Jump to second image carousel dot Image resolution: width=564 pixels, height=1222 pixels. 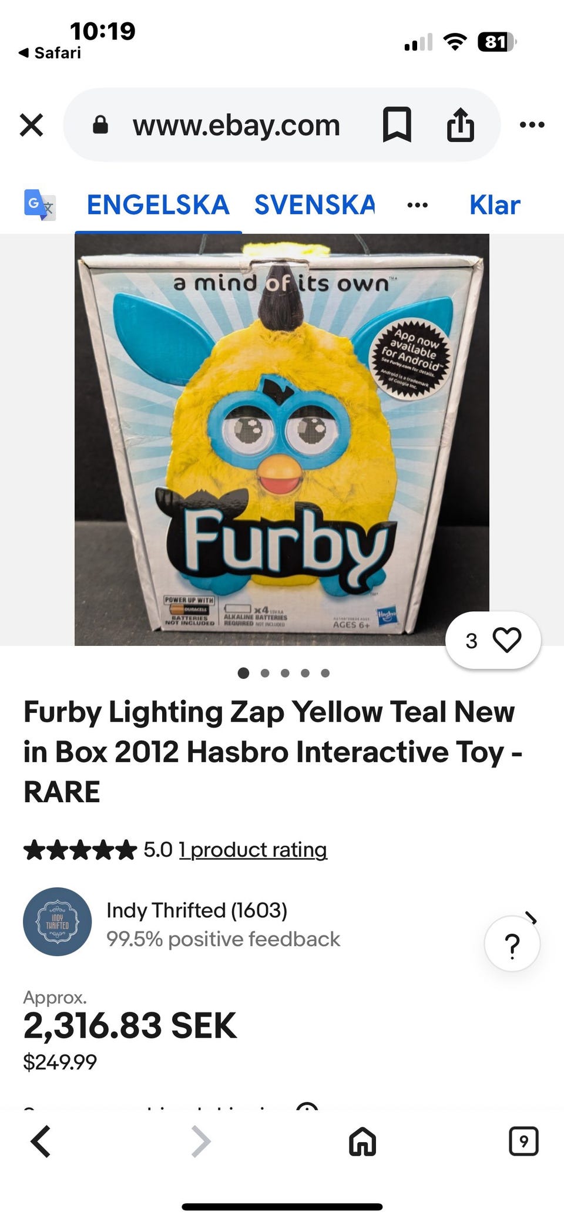pyautogui.click(x=265, y=673)
